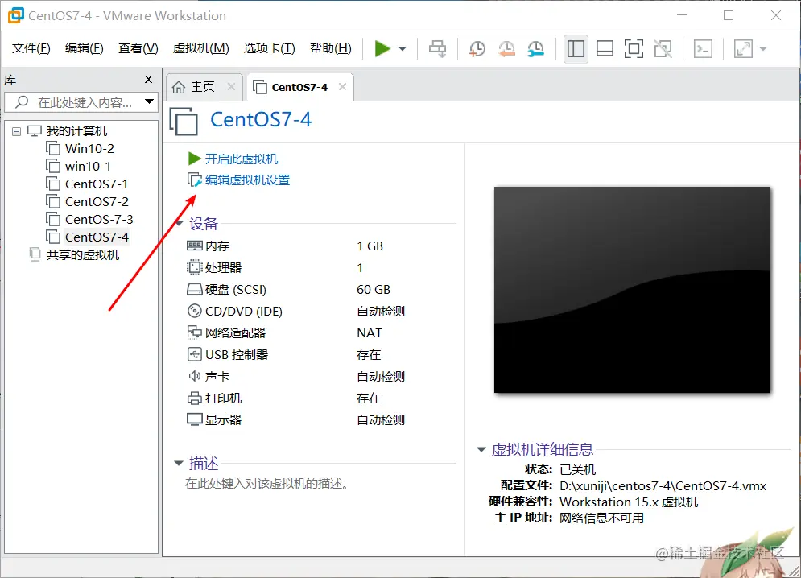This screenshot has height=578, width=801.
Task: Collapse the 虚拟机详细信息 section
Action: pyautogui.click(x=481, y=450)
